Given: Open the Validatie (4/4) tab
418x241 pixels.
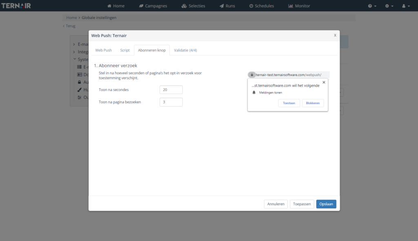Looking at the screenshot, I should pyautogui.click(x=186, y=50).
